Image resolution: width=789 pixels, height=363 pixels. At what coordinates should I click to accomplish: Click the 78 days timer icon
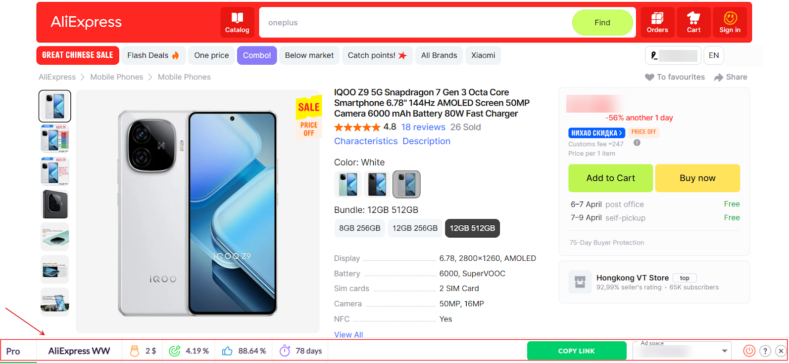point(285,351)
